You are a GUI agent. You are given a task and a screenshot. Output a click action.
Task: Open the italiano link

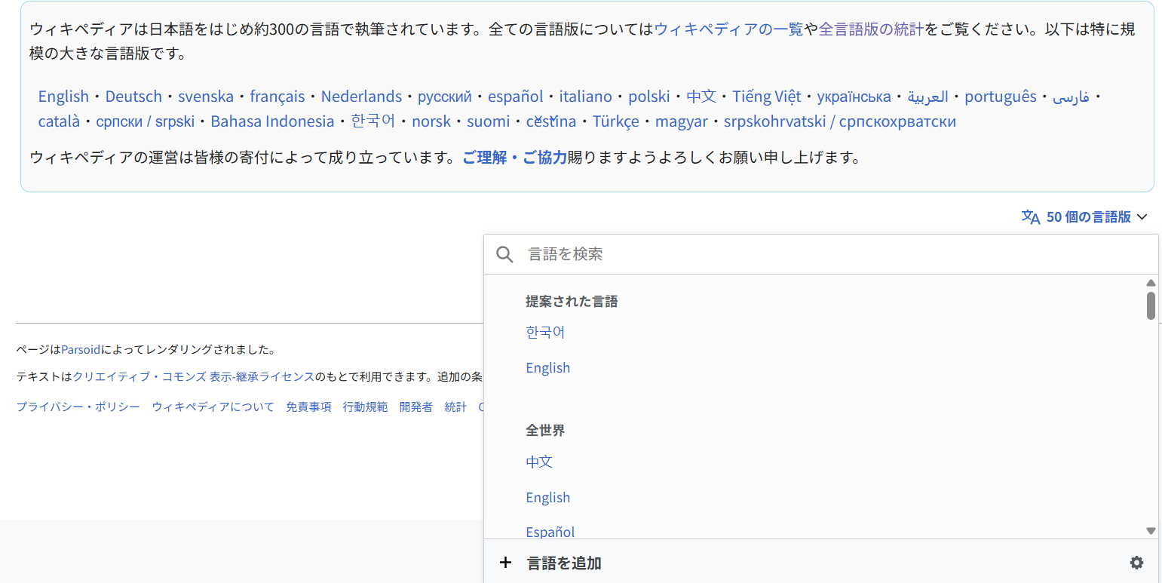point(586,97)
